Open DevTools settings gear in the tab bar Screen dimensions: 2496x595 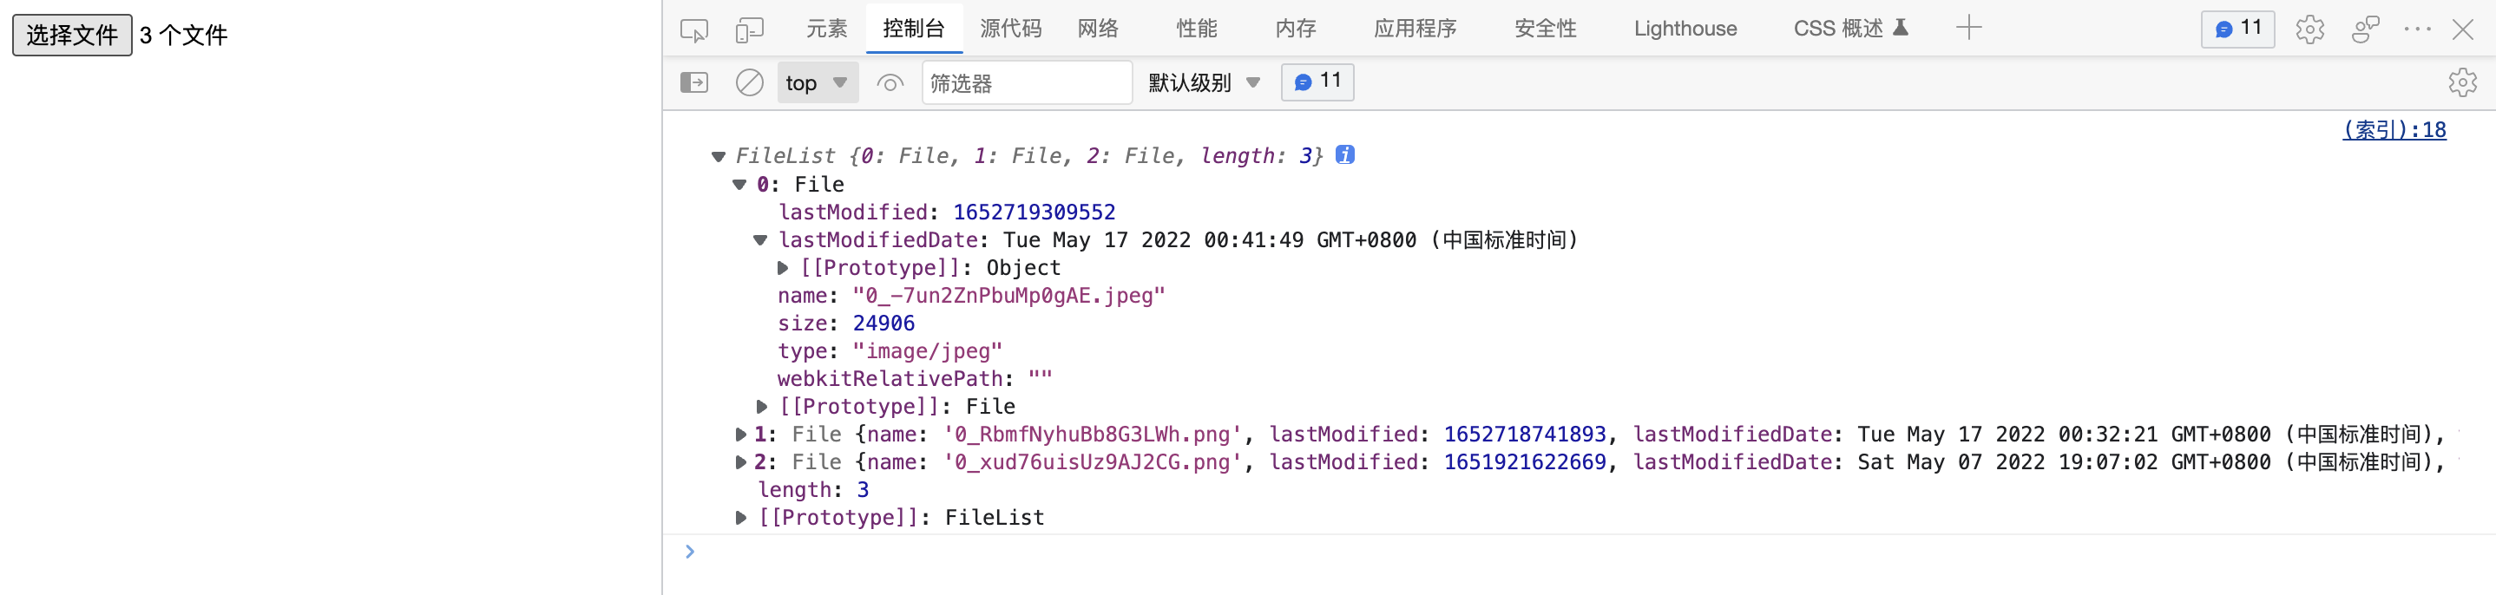(x=2310, y=29)
